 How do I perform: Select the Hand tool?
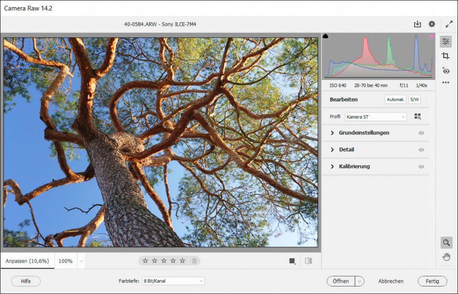click(446, 256)
